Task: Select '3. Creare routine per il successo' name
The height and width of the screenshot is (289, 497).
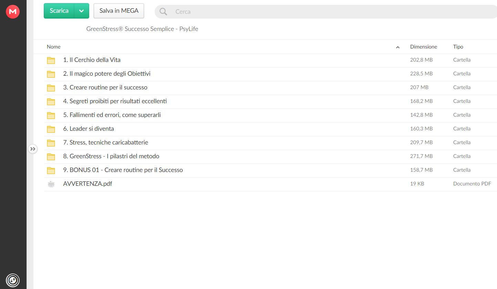Action: pos(105,87)
